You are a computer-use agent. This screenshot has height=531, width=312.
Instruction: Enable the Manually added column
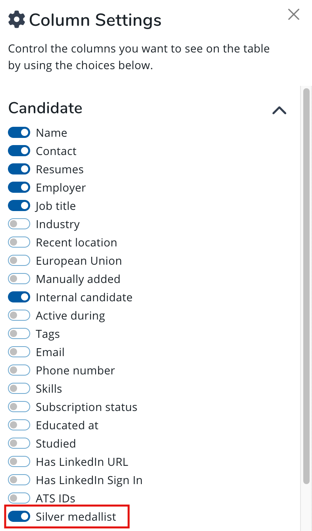tap(19, 279)
